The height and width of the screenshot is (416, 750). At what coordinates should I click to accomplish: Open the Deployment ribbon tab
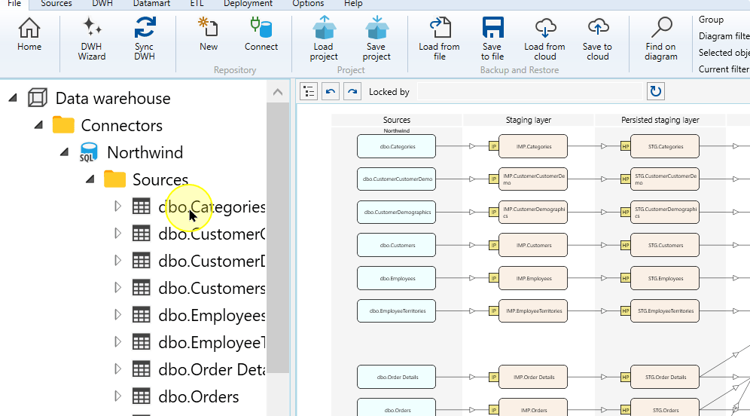248,4
